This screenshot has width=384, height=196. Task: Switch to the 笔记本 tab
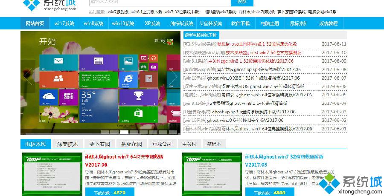click(214, 144)
